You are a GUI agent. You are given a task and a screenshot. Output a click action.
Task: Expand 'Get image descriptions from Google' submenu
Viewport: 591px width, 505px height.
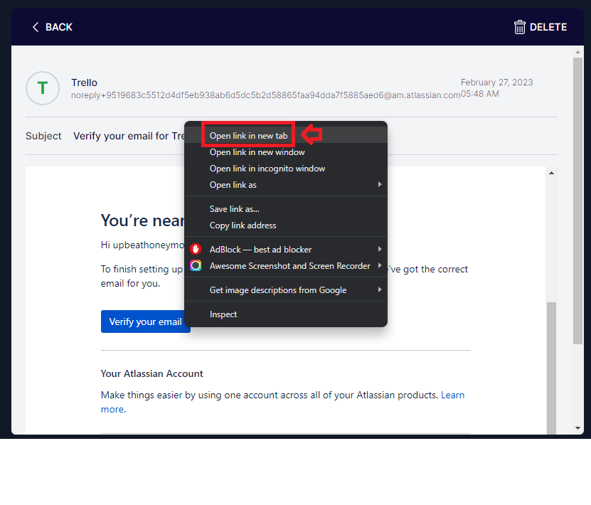tap(380, 290)
